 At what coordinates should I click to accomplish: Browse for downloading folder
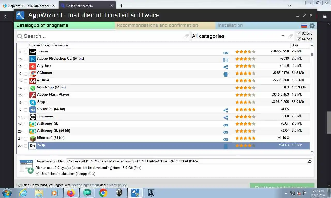310,161
